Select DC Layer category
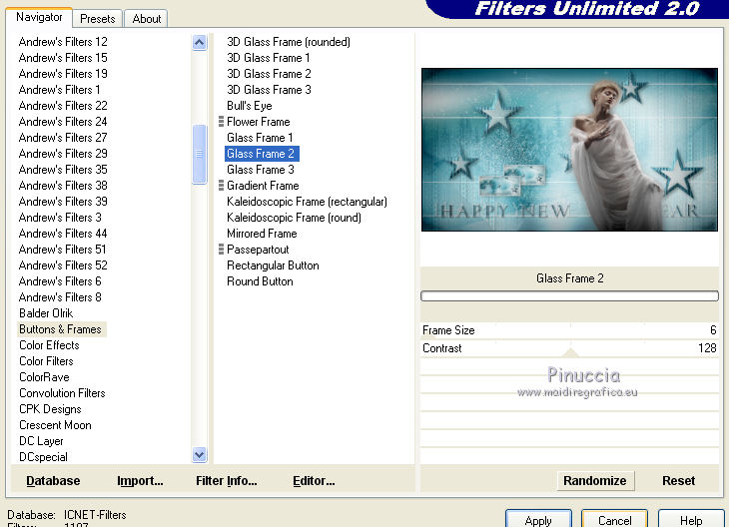 click(41, 441)
